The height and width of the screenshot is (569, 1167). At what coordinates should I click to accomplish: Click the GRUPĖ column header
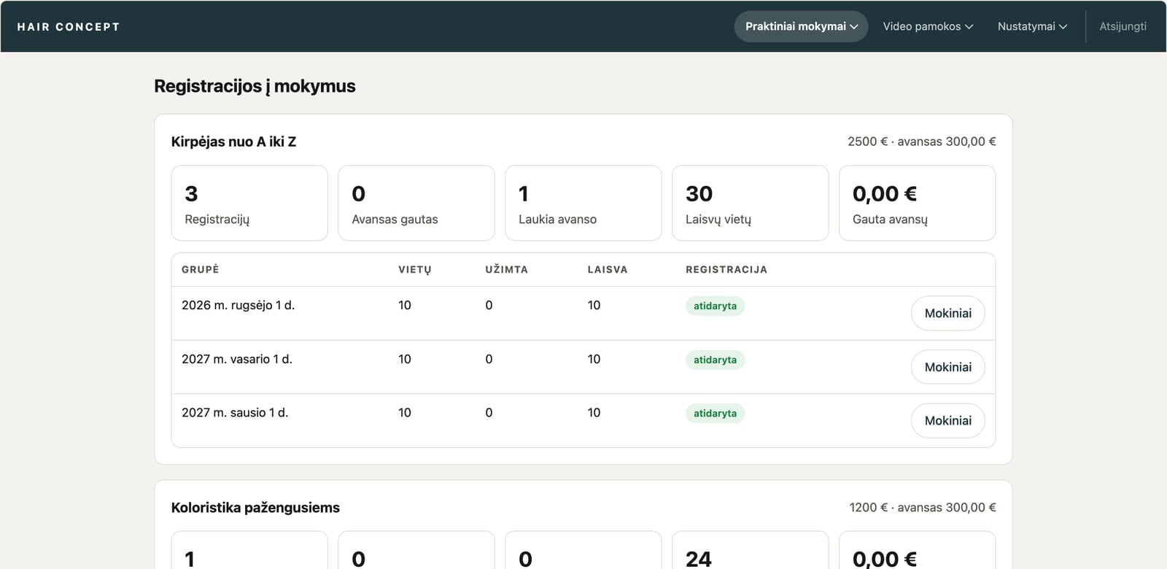click(201, 269)
